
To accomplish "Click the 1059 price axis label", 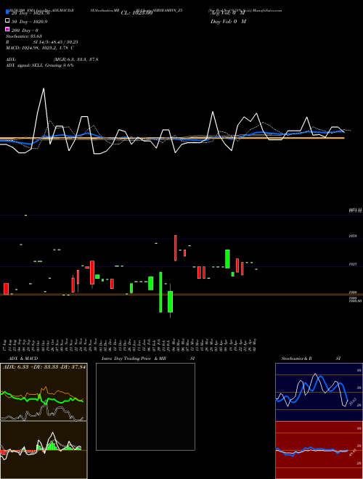I will (x=353, y=236).
